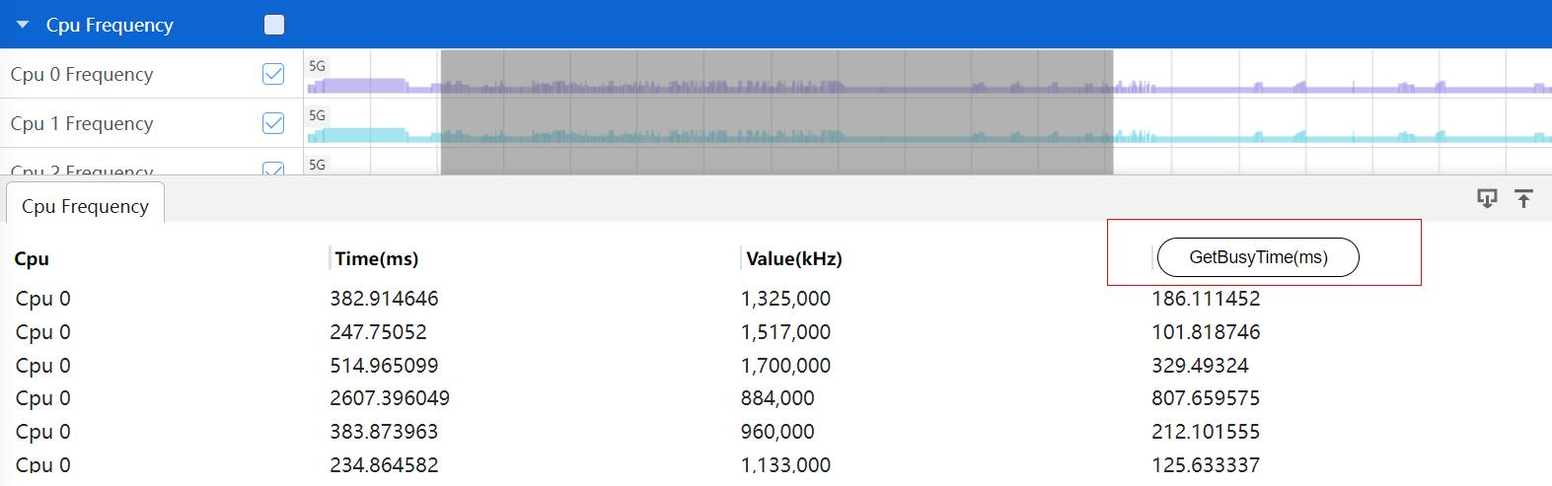The width and height of the screenshot is (1552, 486).
Task: Click the Time(ms) column header
Action: click(376, 259)
